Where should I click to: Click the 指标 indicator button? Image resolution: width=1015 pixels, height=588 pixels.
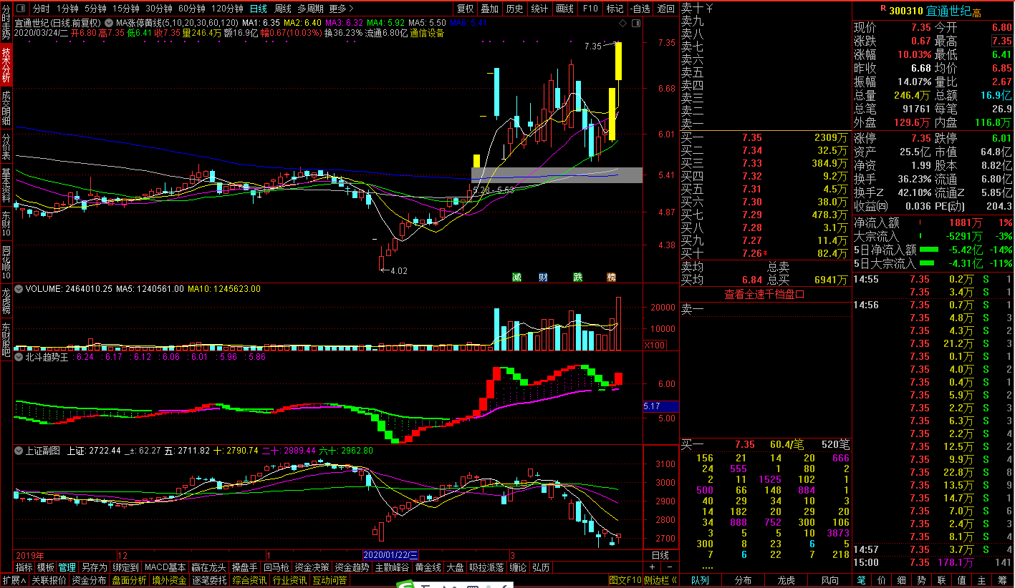pos(24,567)
